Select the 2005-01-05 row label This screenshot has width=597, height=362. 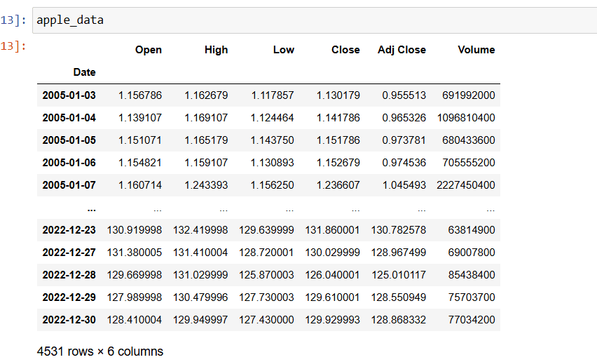69,140
